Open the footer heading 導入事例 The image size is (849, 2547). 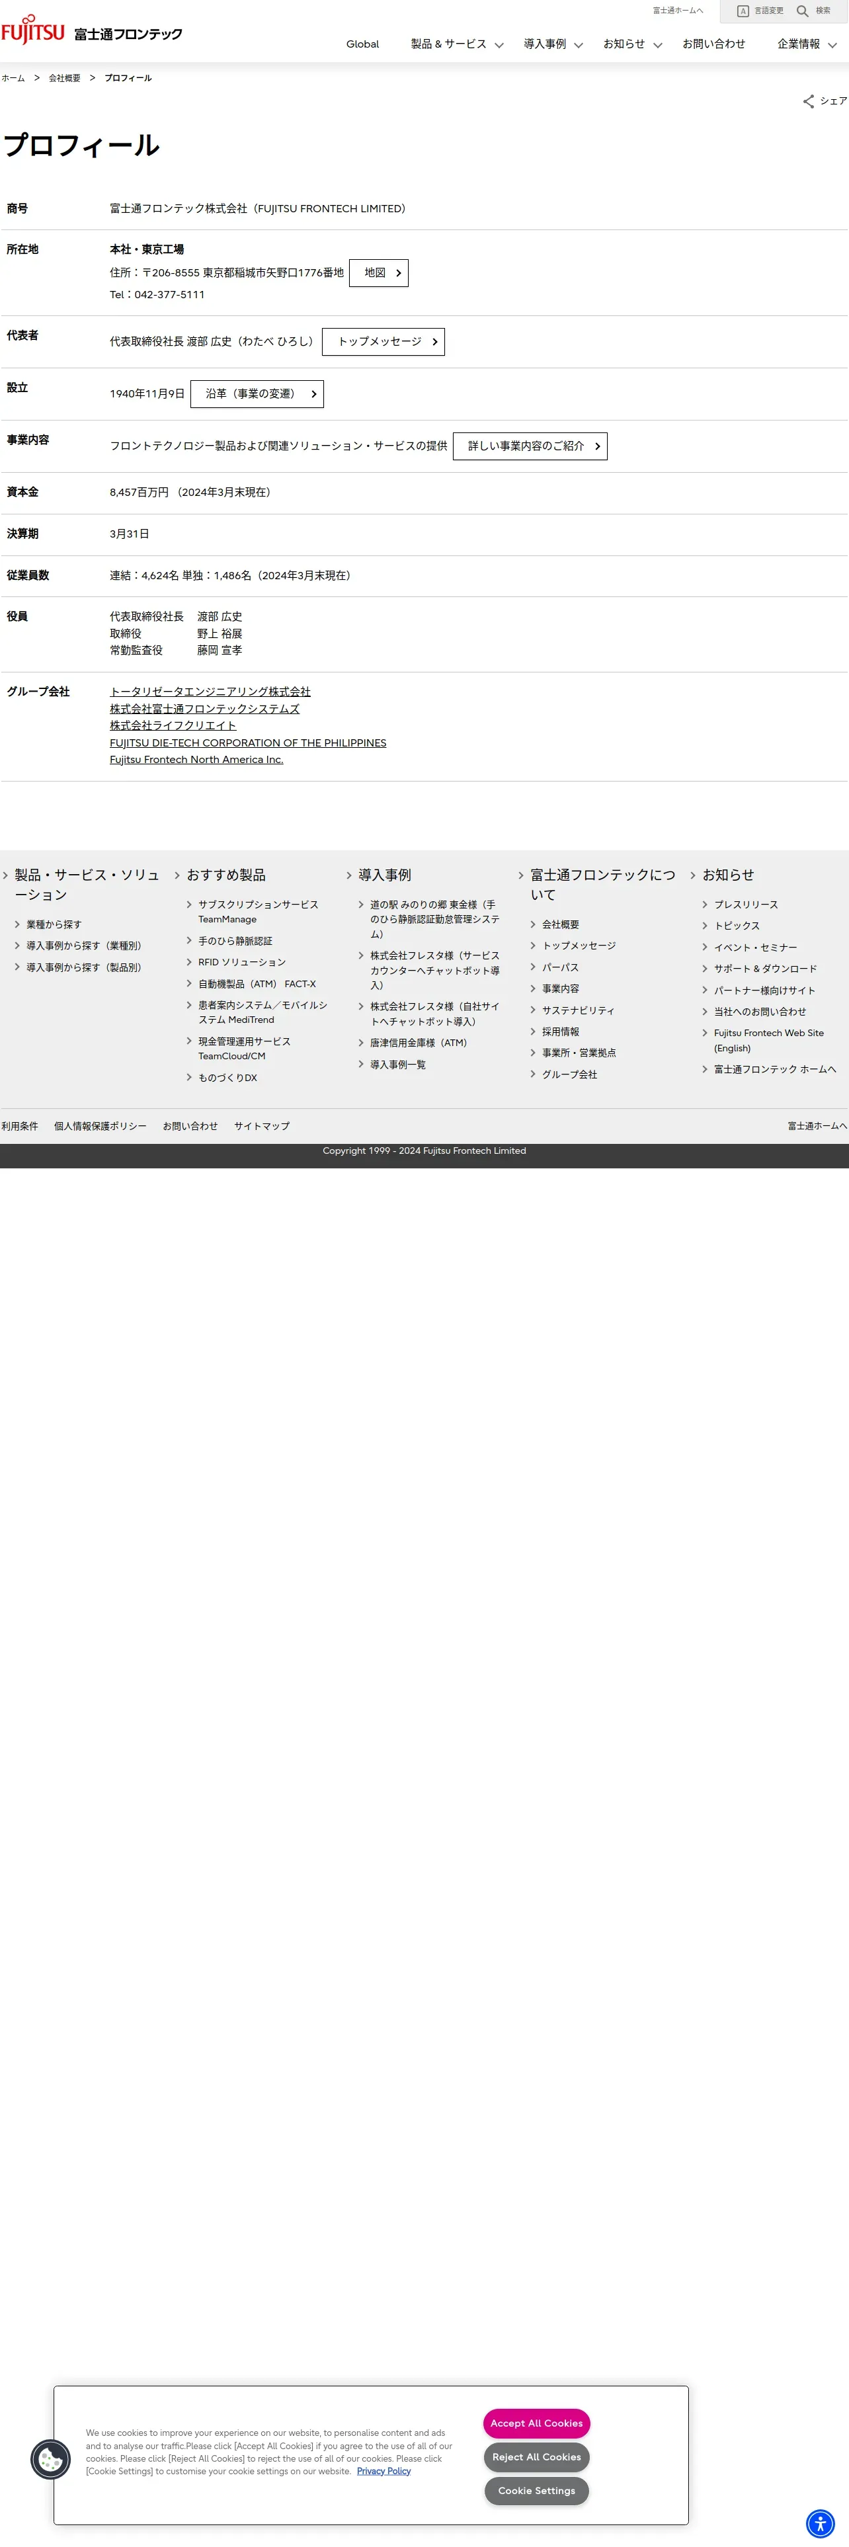(x=384, y=875)
